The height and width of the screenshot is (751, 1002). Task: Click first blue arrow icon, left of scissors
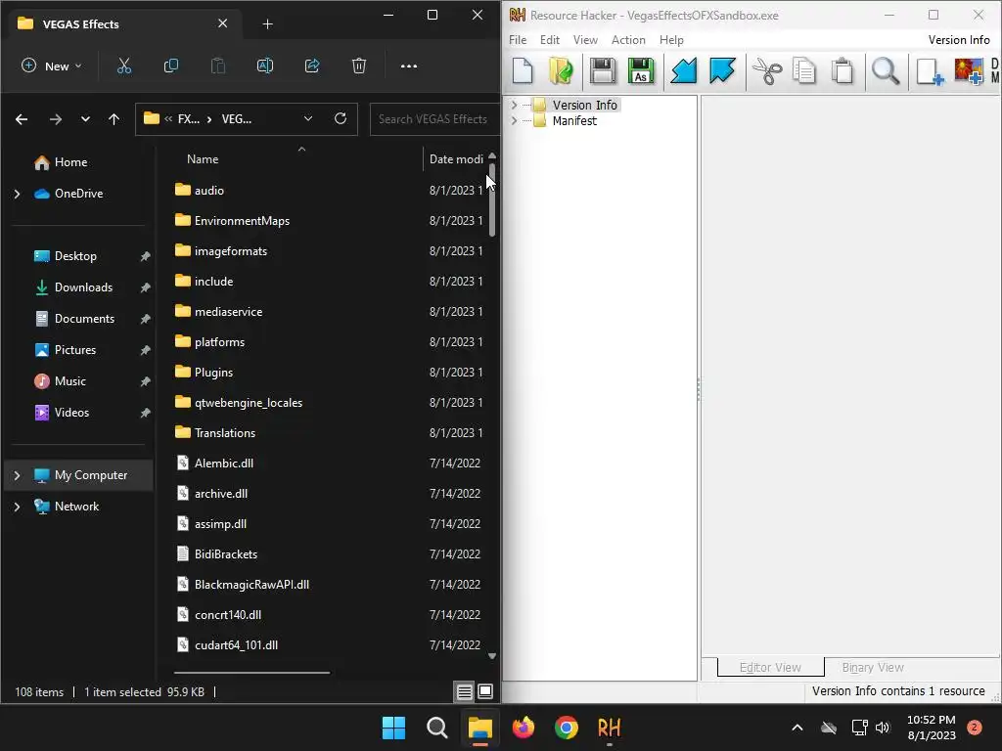[x=683, y=70]
